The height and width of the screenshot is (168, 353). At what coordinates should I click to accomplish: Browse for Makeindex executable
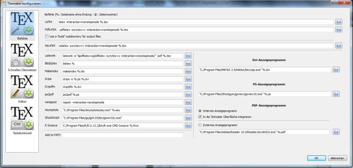tap(188, 71)
